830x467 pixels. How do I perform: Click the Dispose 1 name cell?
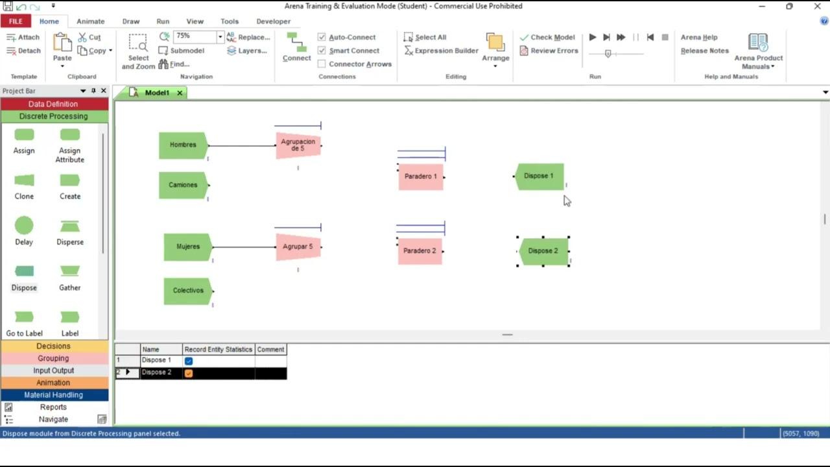[161, 361]
